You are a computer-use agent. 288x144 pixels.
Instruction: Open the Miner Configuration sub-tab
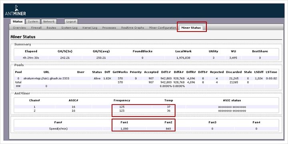point(162,28)
